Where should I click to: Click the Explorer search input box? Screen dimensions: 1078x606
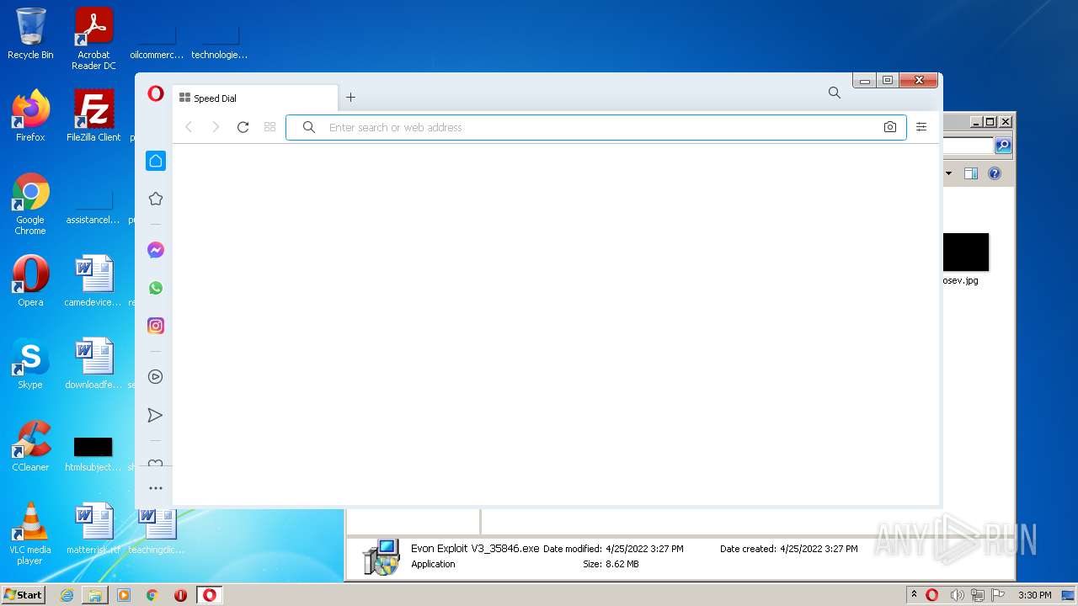tap(969, 146)
